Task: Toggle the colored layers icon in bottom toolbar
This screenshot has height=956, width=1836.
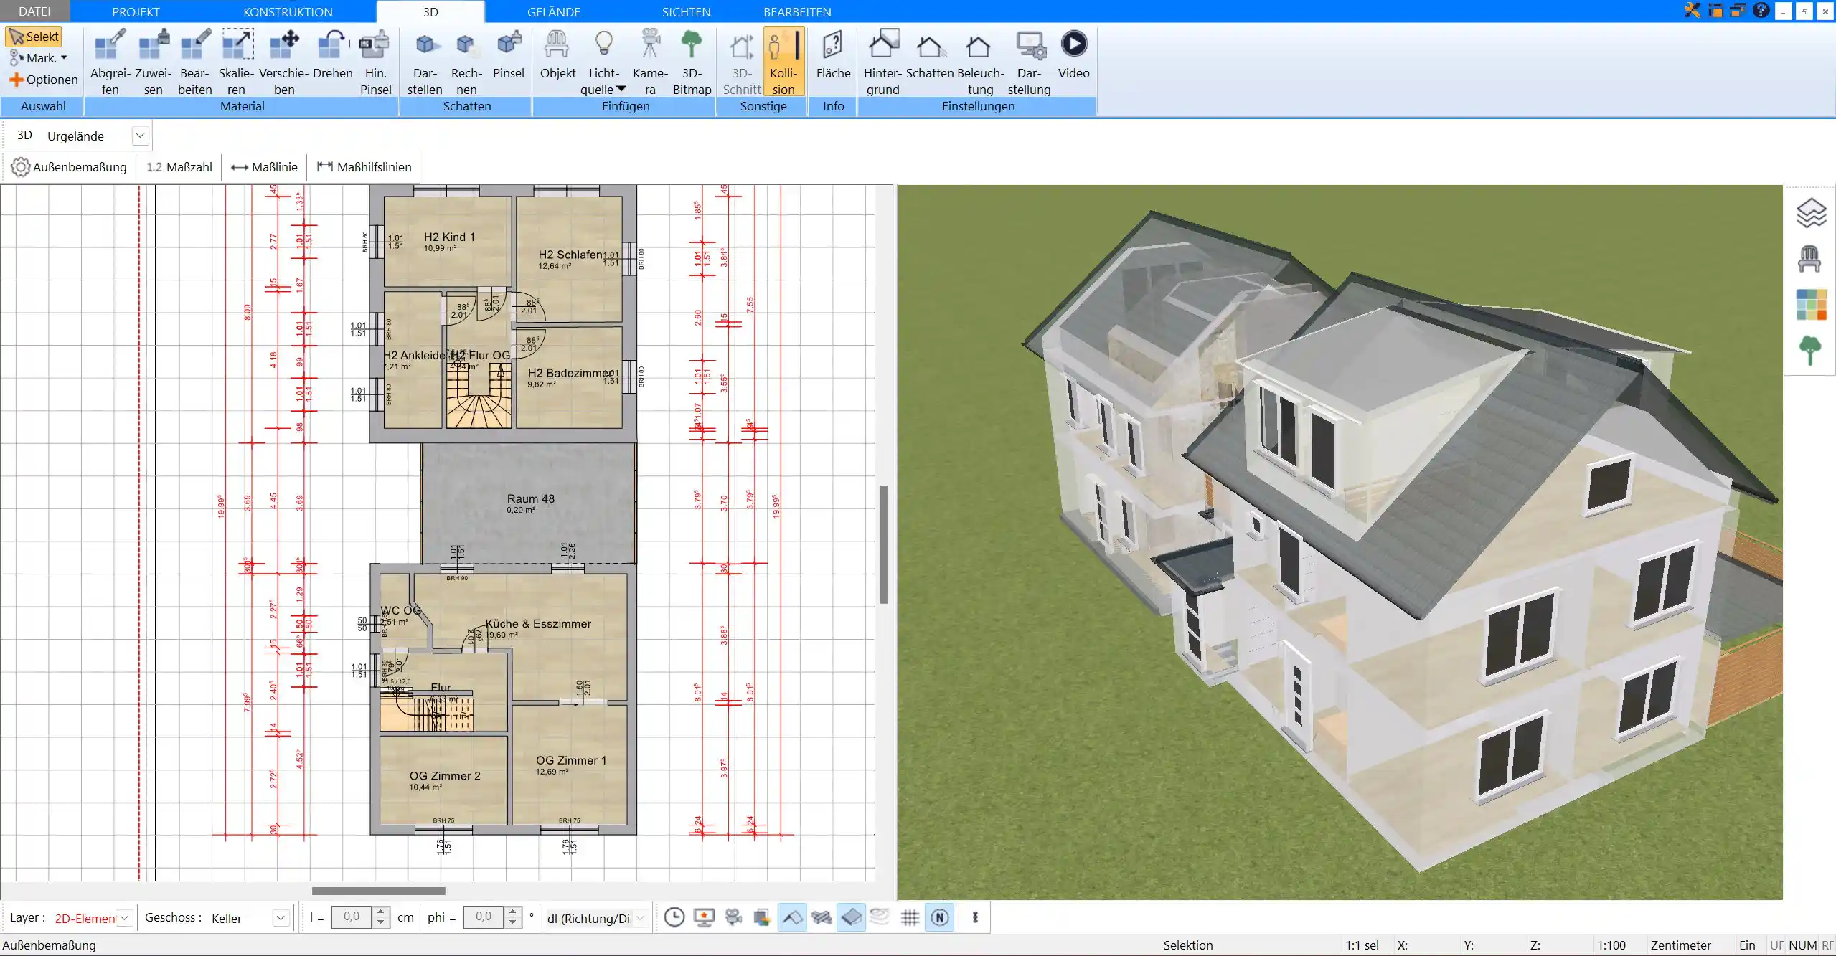Action: pos(762,917)
